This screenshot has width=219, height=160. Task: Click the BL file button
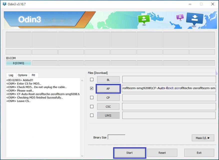(x=108, y=80)
